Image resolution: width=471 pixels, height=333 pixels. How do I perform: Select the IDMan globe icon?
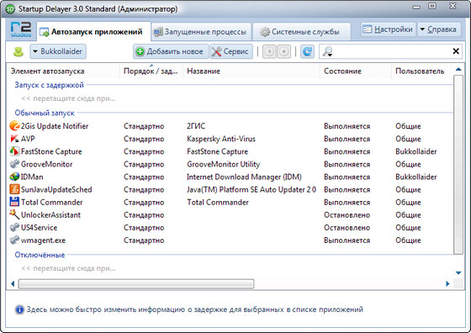pos(14,177)
